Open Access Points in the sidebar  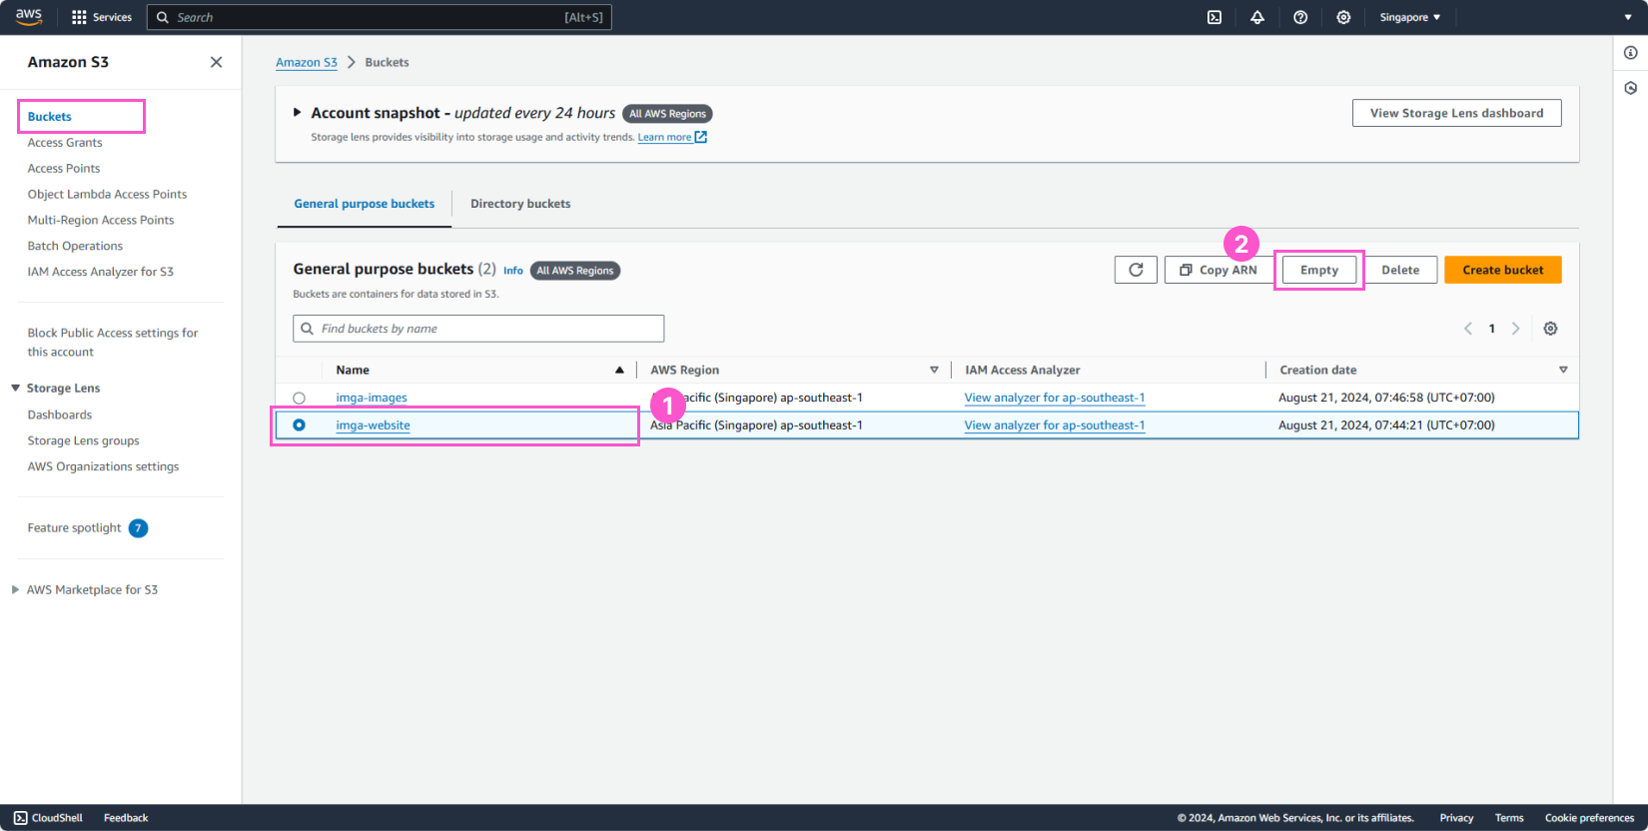click(x=64, y=168)
